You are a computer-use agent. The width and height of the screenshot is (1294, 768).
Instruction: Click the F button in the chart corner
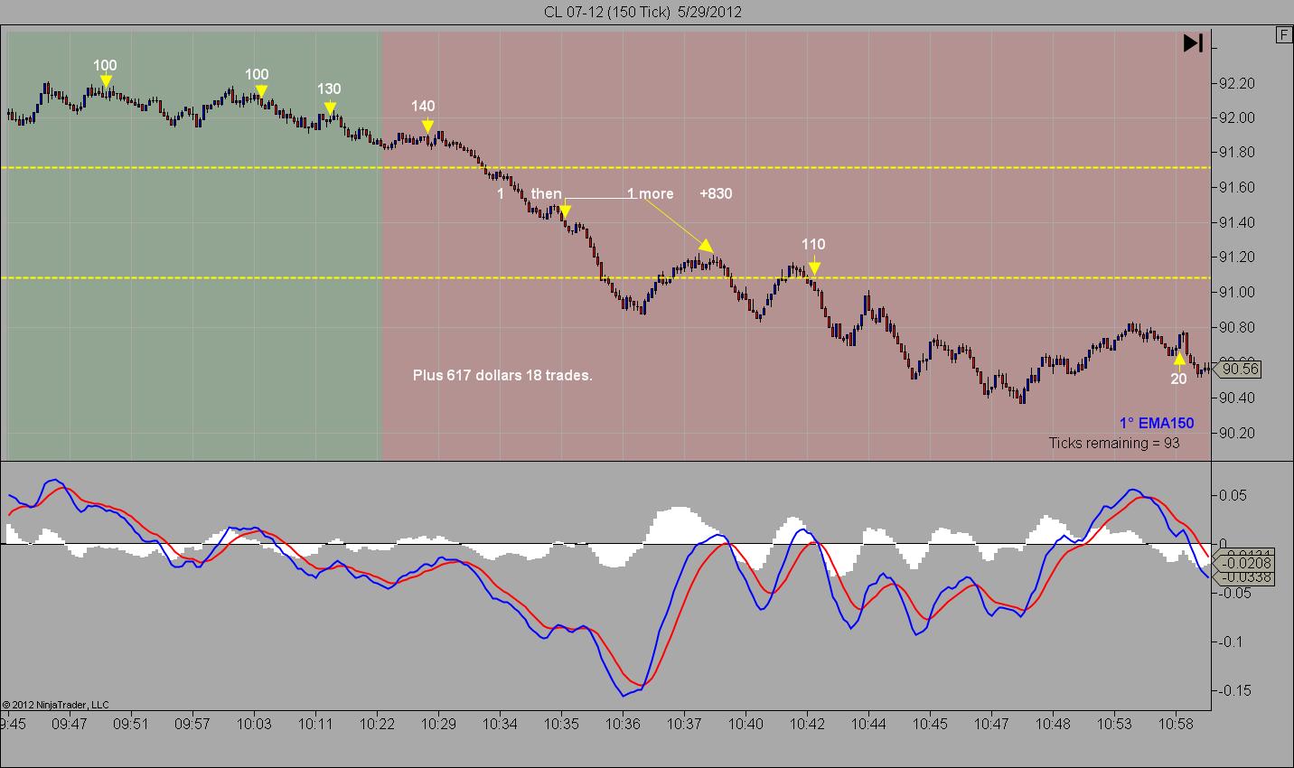coord(1284,35)
